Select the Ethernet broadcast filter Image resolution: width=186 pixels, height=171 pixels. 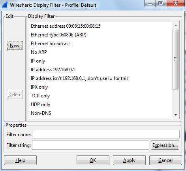point(101,44)
